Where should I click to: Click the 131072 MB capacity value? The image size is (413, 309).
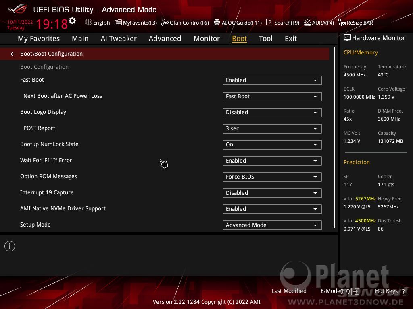tap(390, 141)
